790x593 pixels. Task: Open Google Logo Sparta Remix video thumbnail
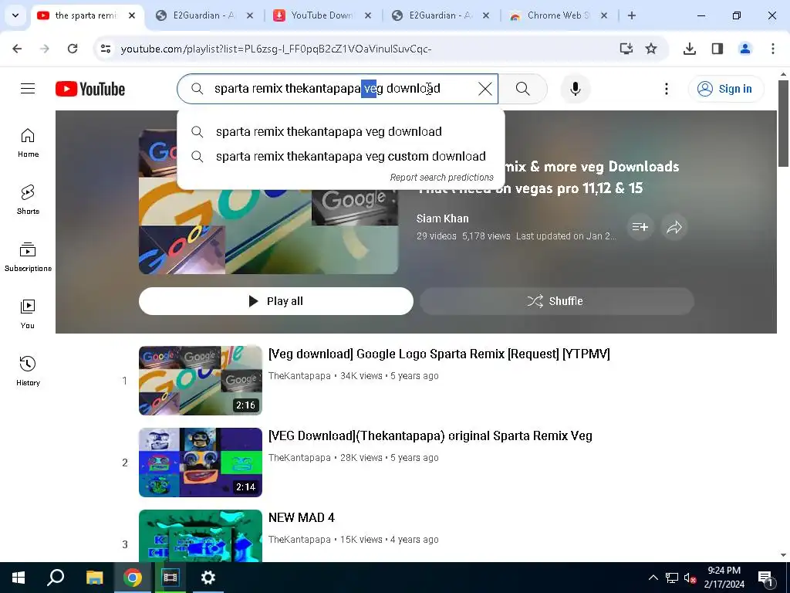[x=201, y=380]
